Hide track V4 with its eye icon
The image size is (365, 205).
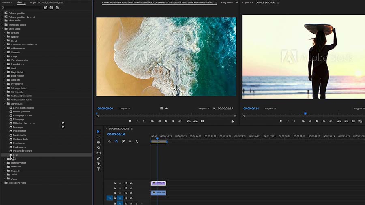[131, 183]
